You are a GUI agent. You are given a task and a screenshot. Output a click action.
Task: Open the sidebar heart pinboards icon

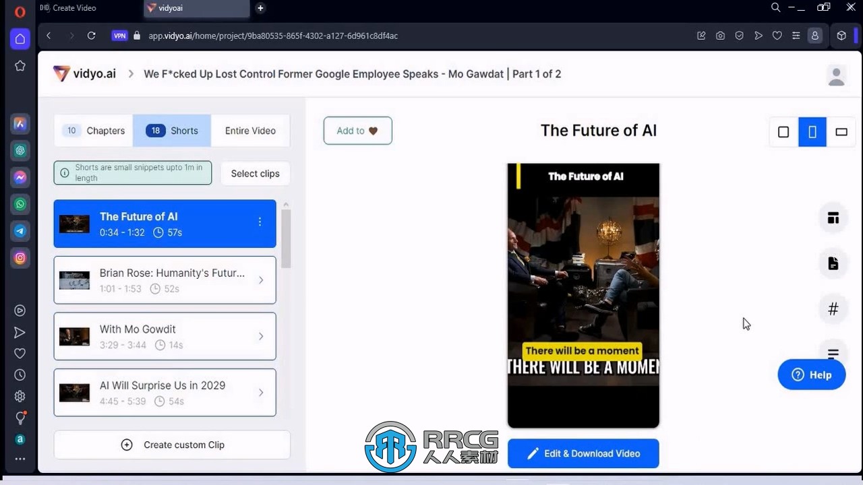click(20, 354)
